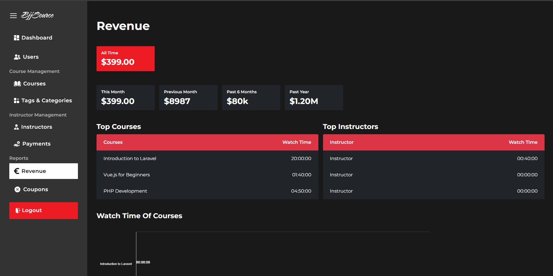
Task: Select the Previous Month revenue card
Action: click(188, 98)
